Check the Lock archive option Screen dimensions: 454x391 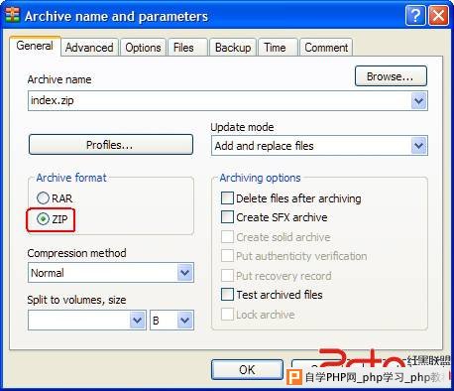(x=258, y=314)
